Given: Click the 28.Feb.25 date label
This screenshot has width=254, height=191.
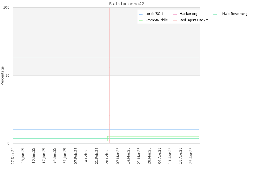Looking at the screenshot, I should 107,156.
